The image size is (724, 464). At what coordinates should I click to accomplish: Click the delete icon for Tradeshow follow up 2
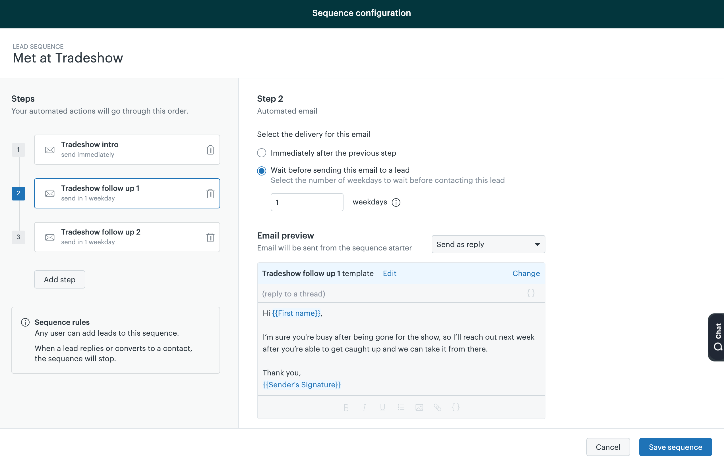pyautogui.click(x=210, y=237)
